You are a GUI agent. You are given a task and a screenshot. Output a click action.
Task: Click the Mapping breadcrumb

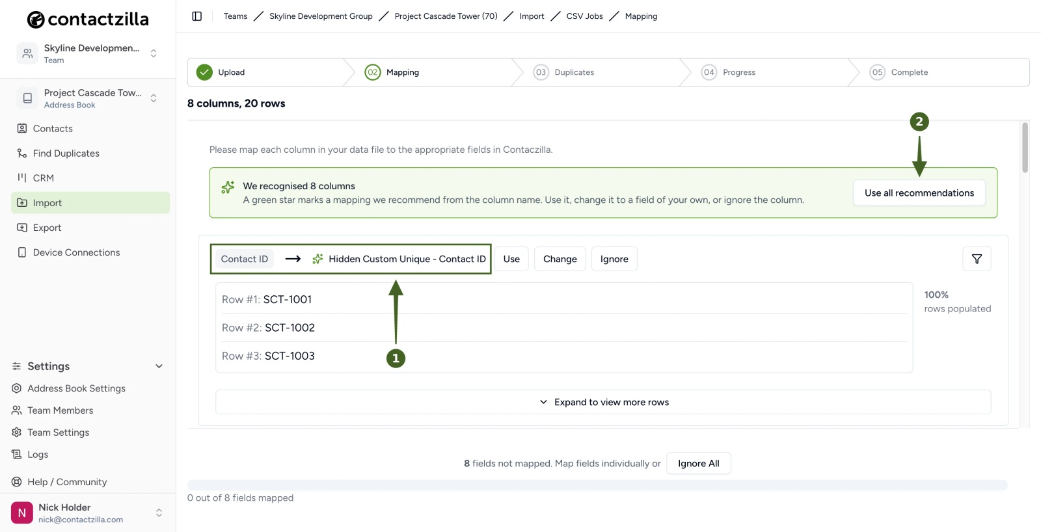tap(641, 16)
